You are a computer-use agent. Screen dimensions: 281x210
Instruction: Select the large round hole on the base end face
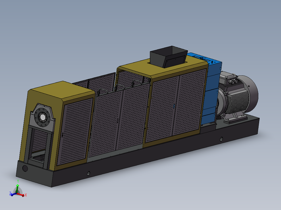click(x=25, y=168)
